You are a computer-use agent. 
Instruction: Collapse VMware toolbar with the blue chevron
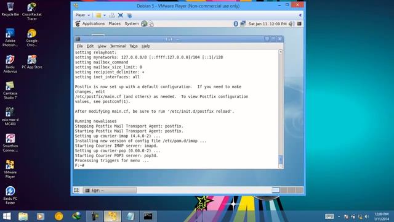300,15
